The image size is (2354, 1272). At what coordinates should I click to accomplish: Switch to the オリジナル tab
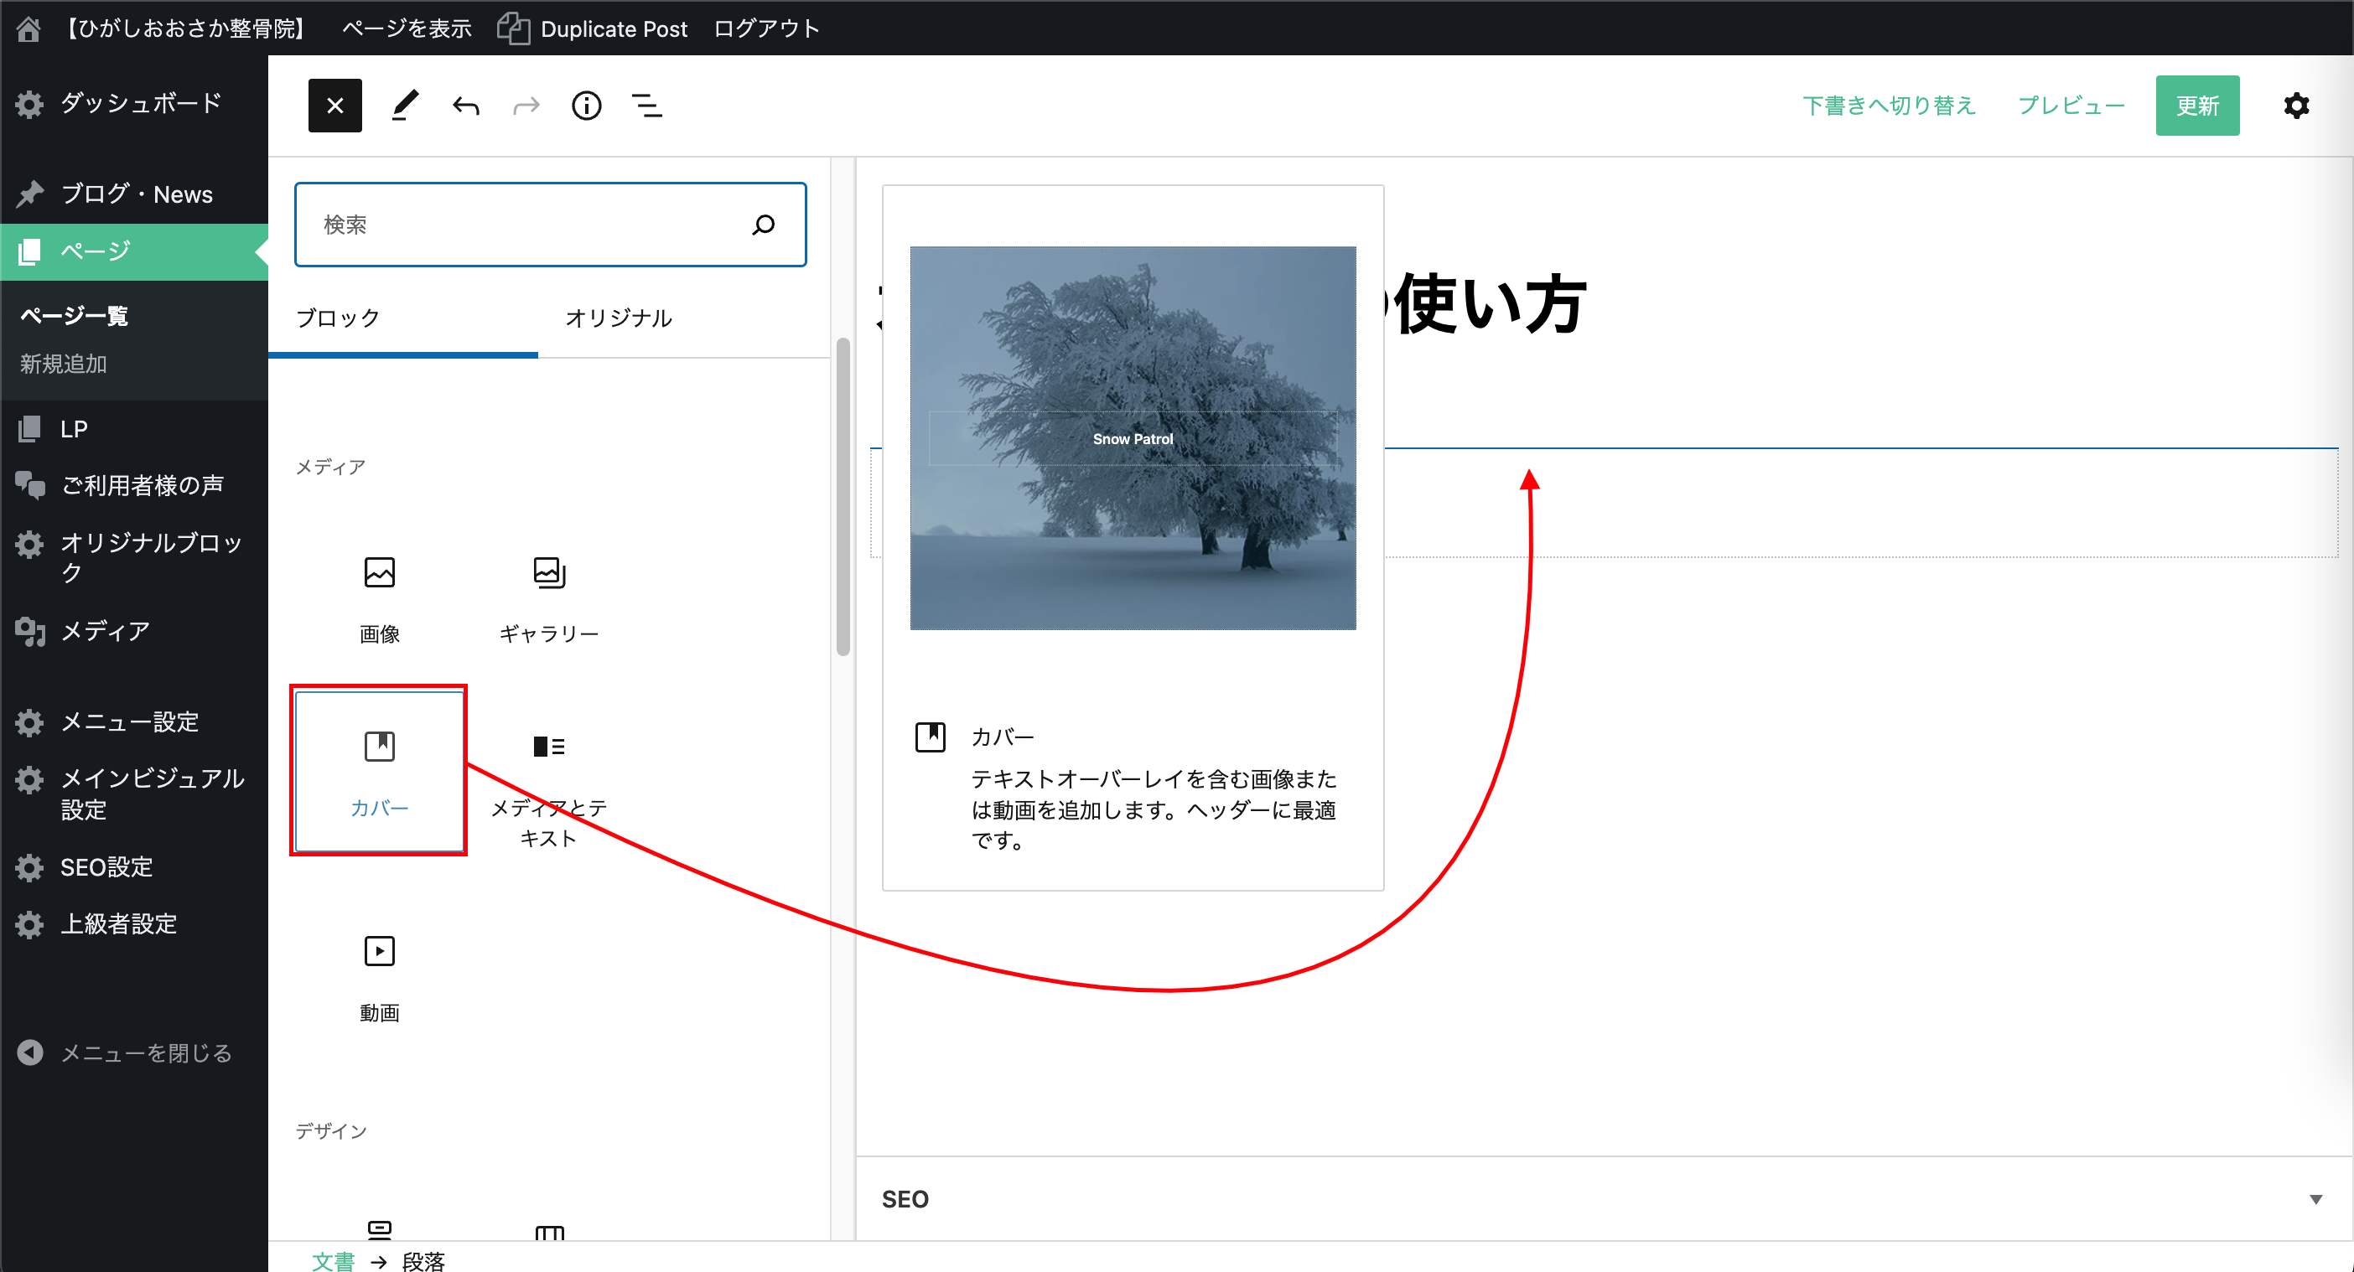(619, 318)
